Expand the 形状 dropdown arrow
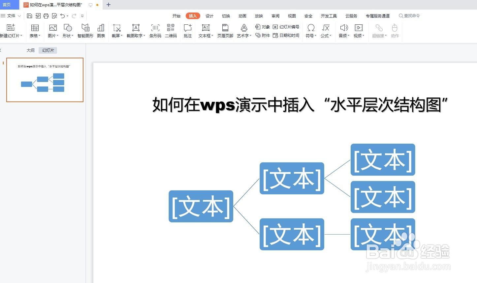 click(72, 36)
